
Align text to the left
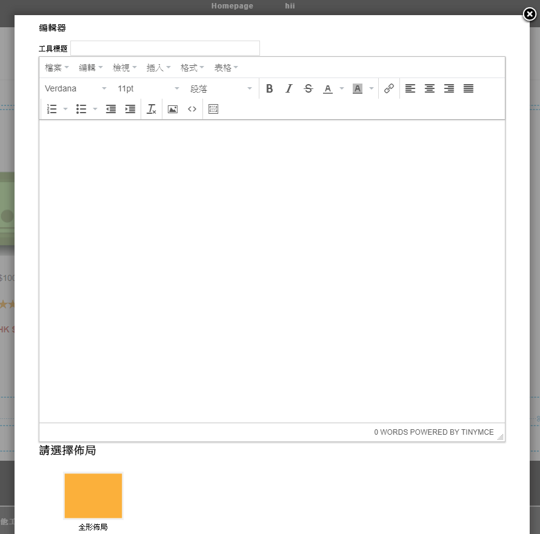point(410,89)
